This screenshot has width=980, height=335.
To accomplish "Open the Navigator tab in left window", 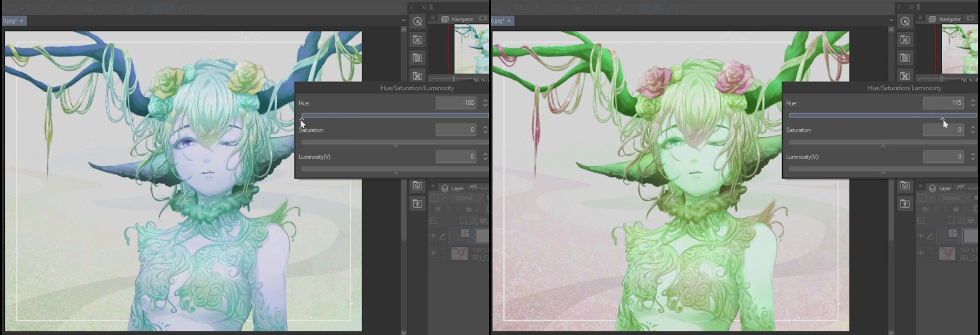I will (x=458, y=19).
